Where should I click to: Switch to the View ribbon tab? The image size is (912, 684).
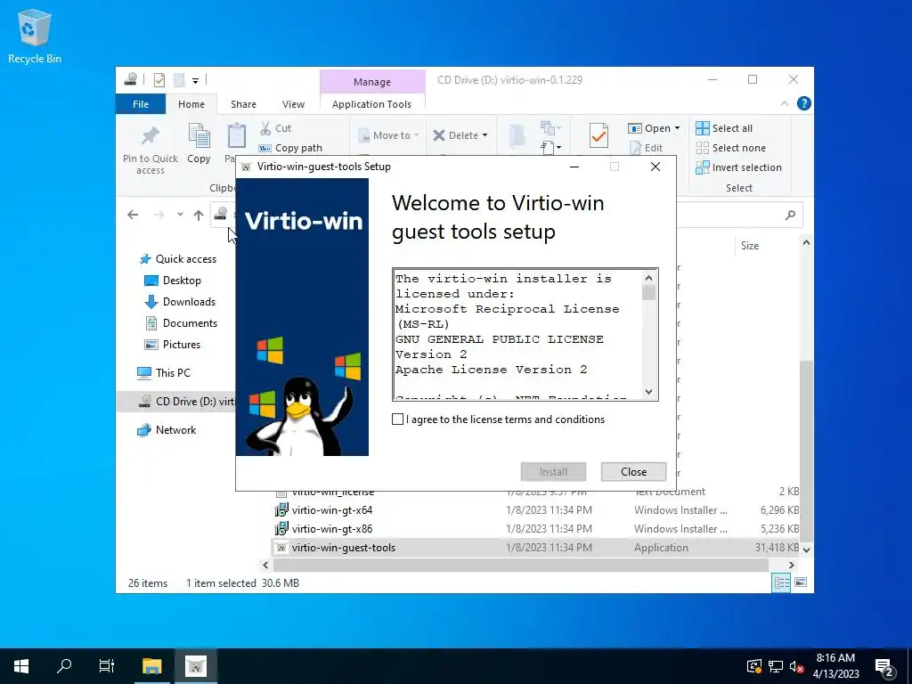click(293, 104)
